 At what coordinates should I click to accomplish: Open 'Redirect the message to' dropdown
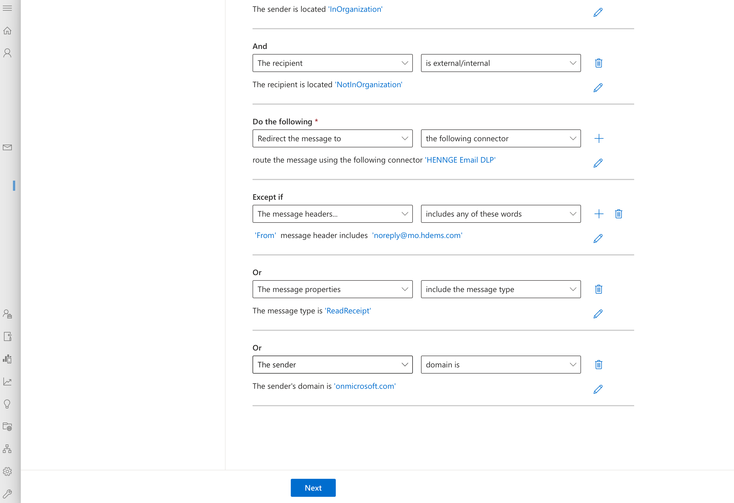coord(332,138)
